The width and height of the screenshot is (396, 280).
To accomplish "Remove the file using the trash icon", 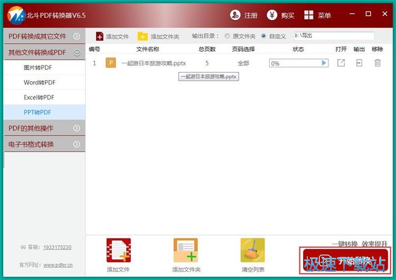I will pyautogui.click(x=378, y=63).
